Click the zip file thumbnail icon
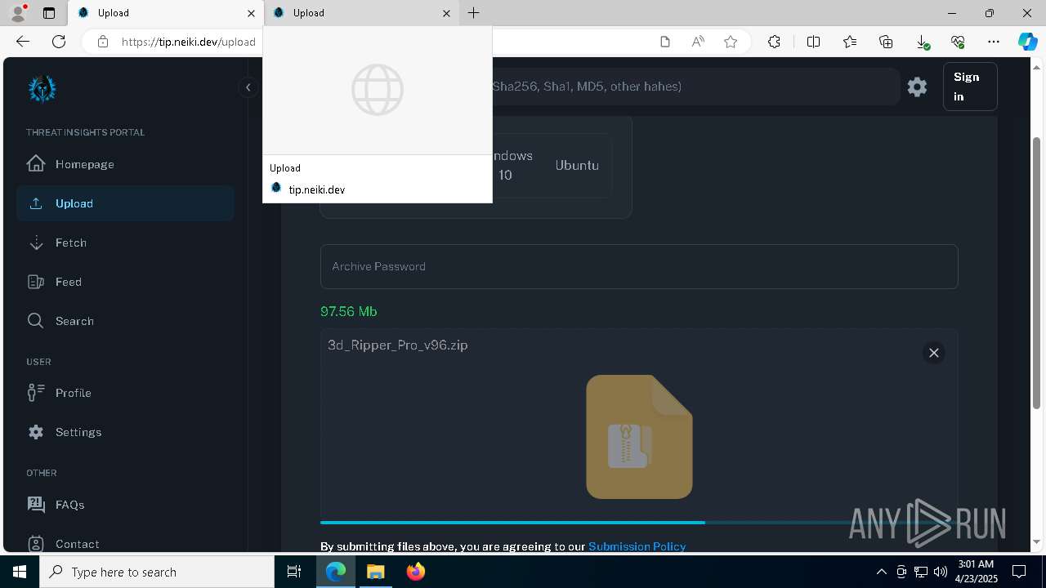 (x=639, y=437)
